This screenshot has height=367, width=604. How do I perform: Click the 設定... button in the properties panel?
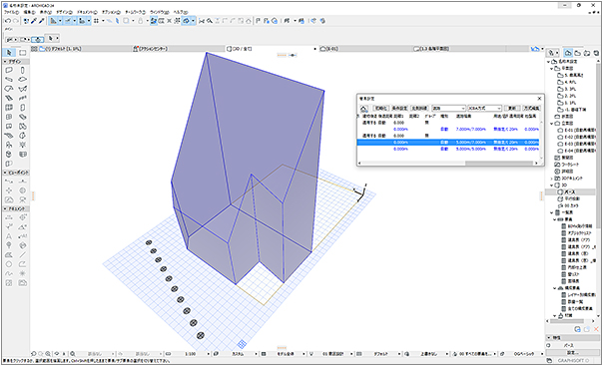572,352
